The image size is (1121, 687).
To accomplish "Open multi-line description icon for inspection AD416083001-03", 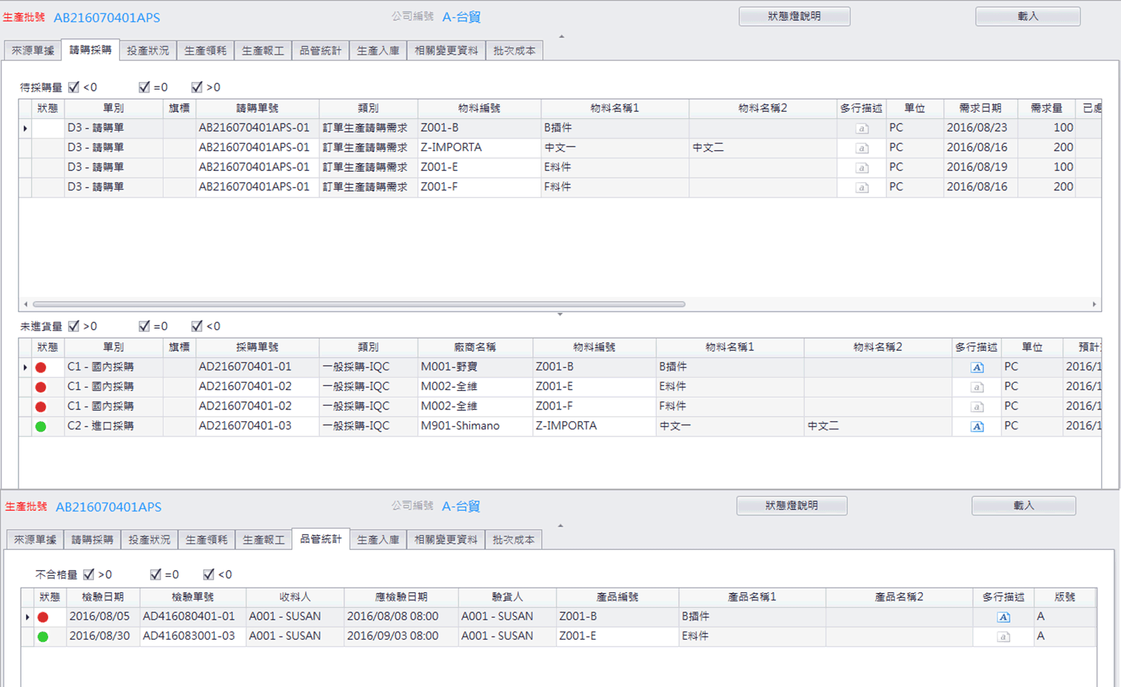I will tap(1004, 637).
